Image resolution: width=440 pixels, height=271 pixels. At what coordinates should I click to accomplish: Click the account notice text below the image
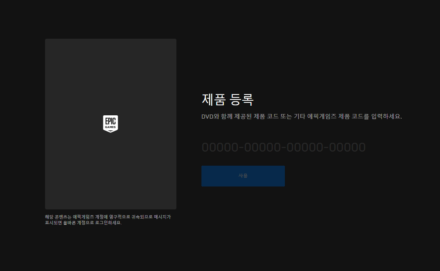coord(108,220)
